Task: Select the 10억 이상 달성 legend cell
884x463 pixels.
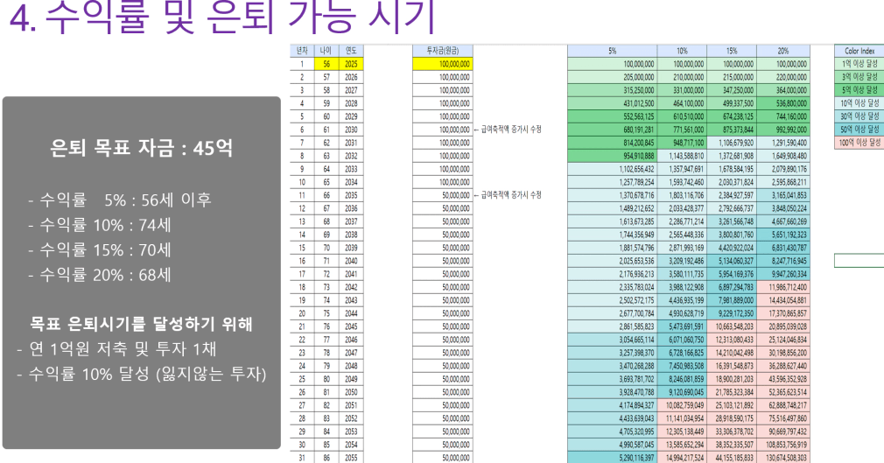Action: point(859,103)
